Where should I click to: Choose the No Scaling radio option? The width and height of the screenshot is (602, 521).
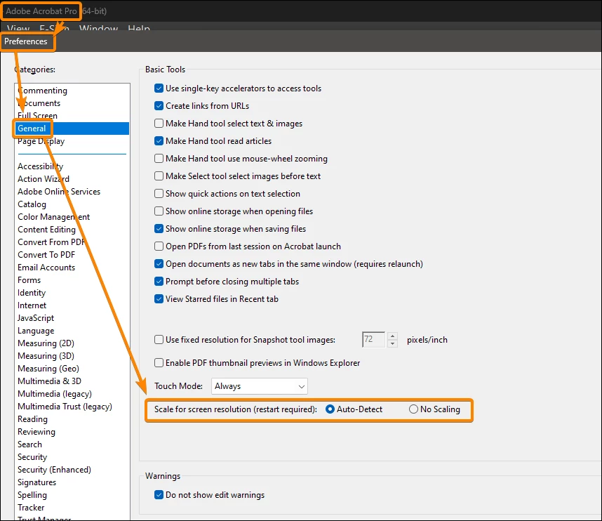[413, 409]
